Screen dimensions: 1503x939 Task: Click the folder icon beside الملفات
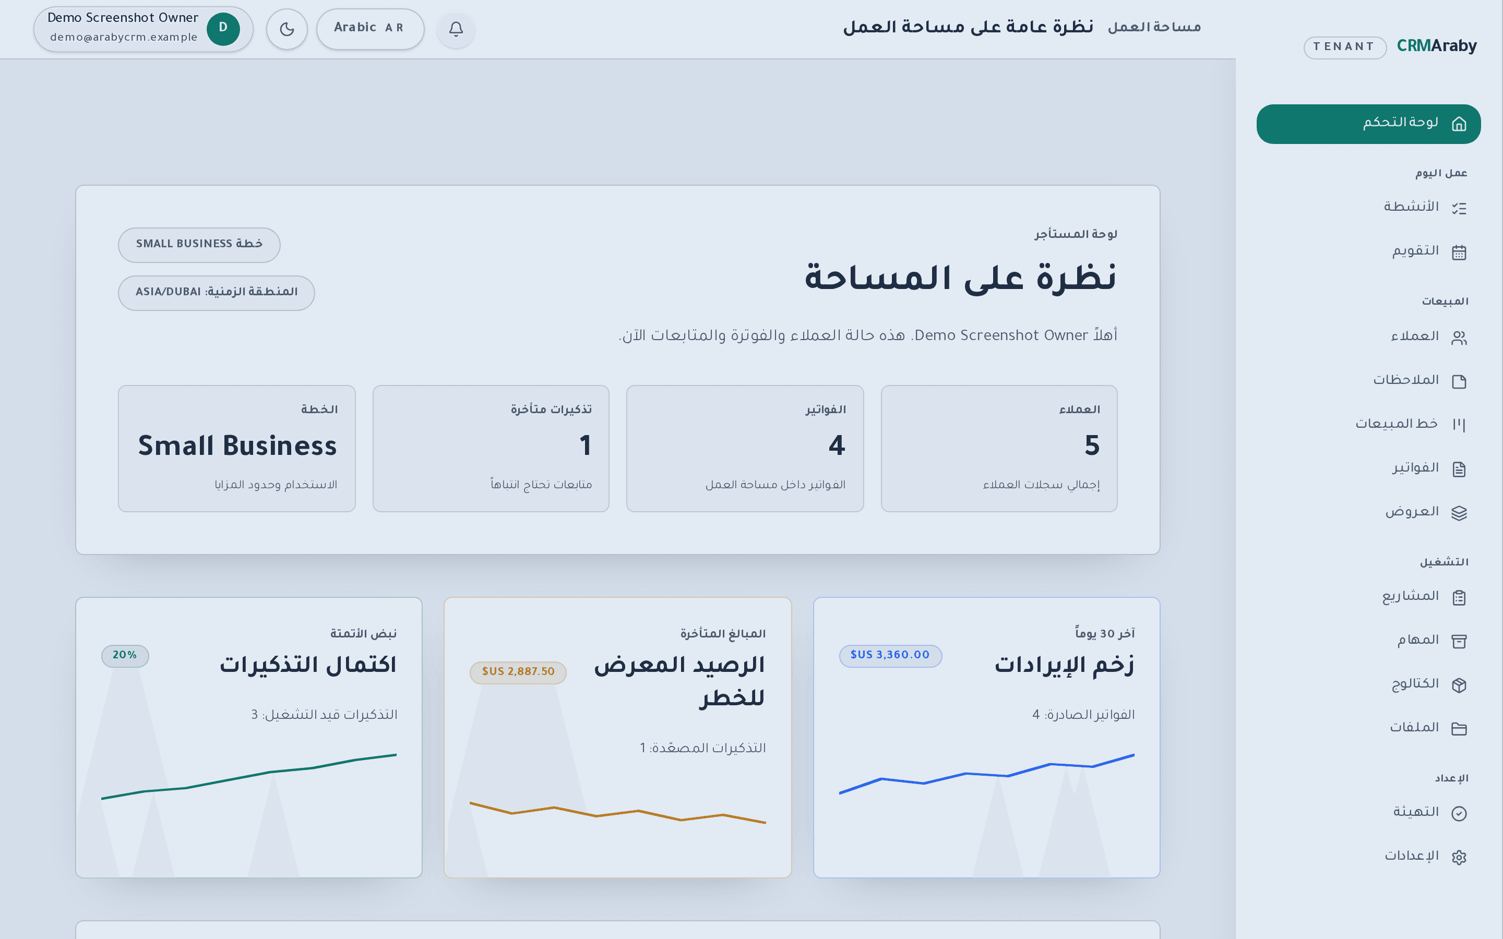tap(1459, 728)
